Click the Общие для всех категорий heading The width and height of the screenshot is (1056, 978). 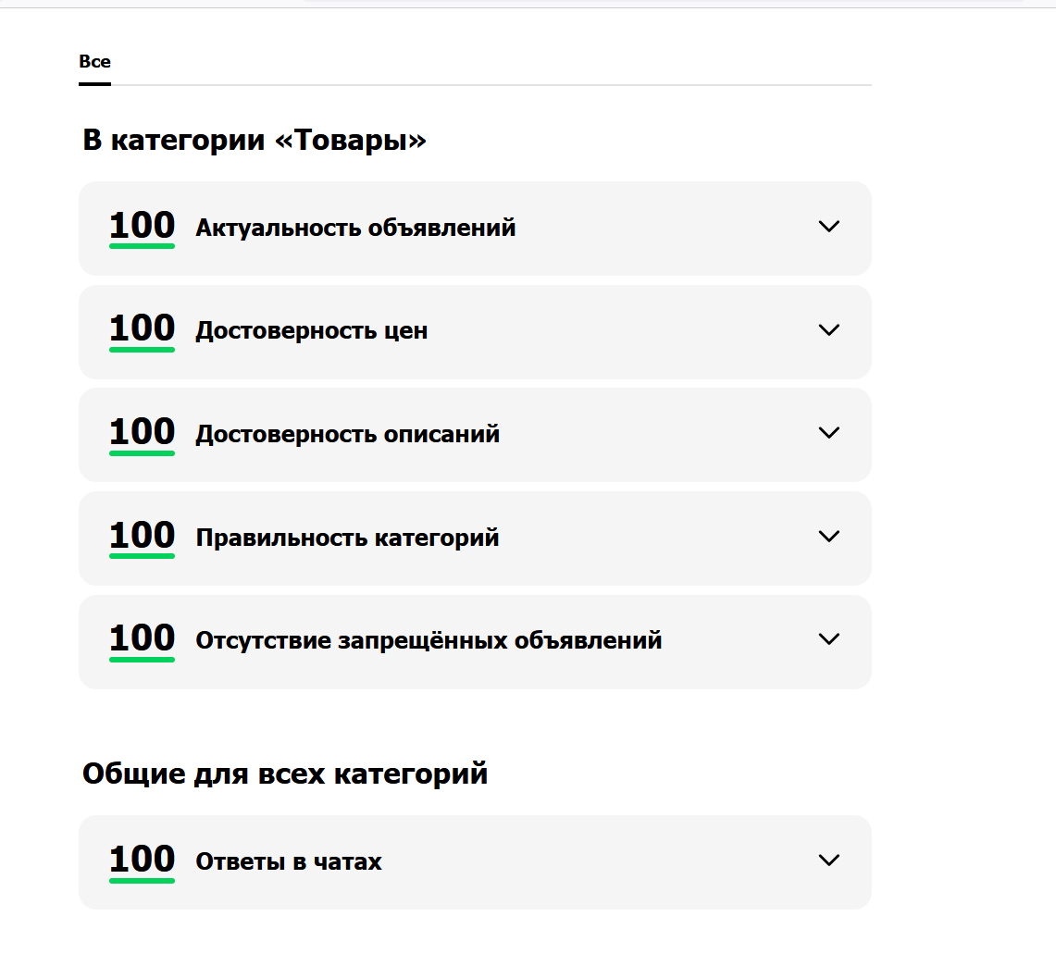285,774
